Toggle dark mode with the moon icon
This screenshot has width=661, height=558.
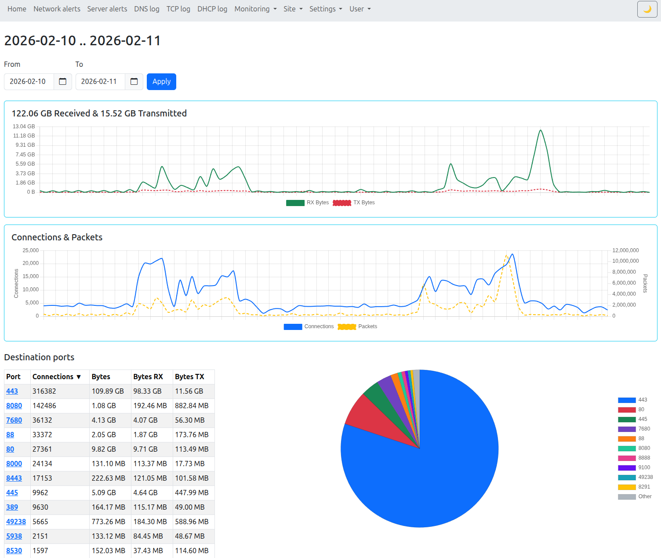pos(647,9)
